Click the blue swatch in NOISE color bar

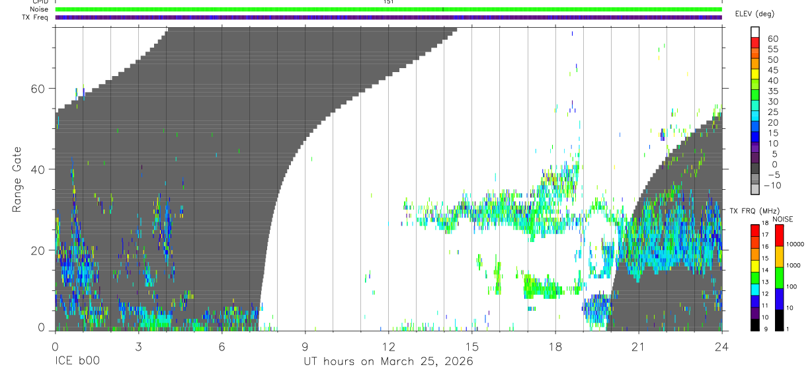coord(780,299)
